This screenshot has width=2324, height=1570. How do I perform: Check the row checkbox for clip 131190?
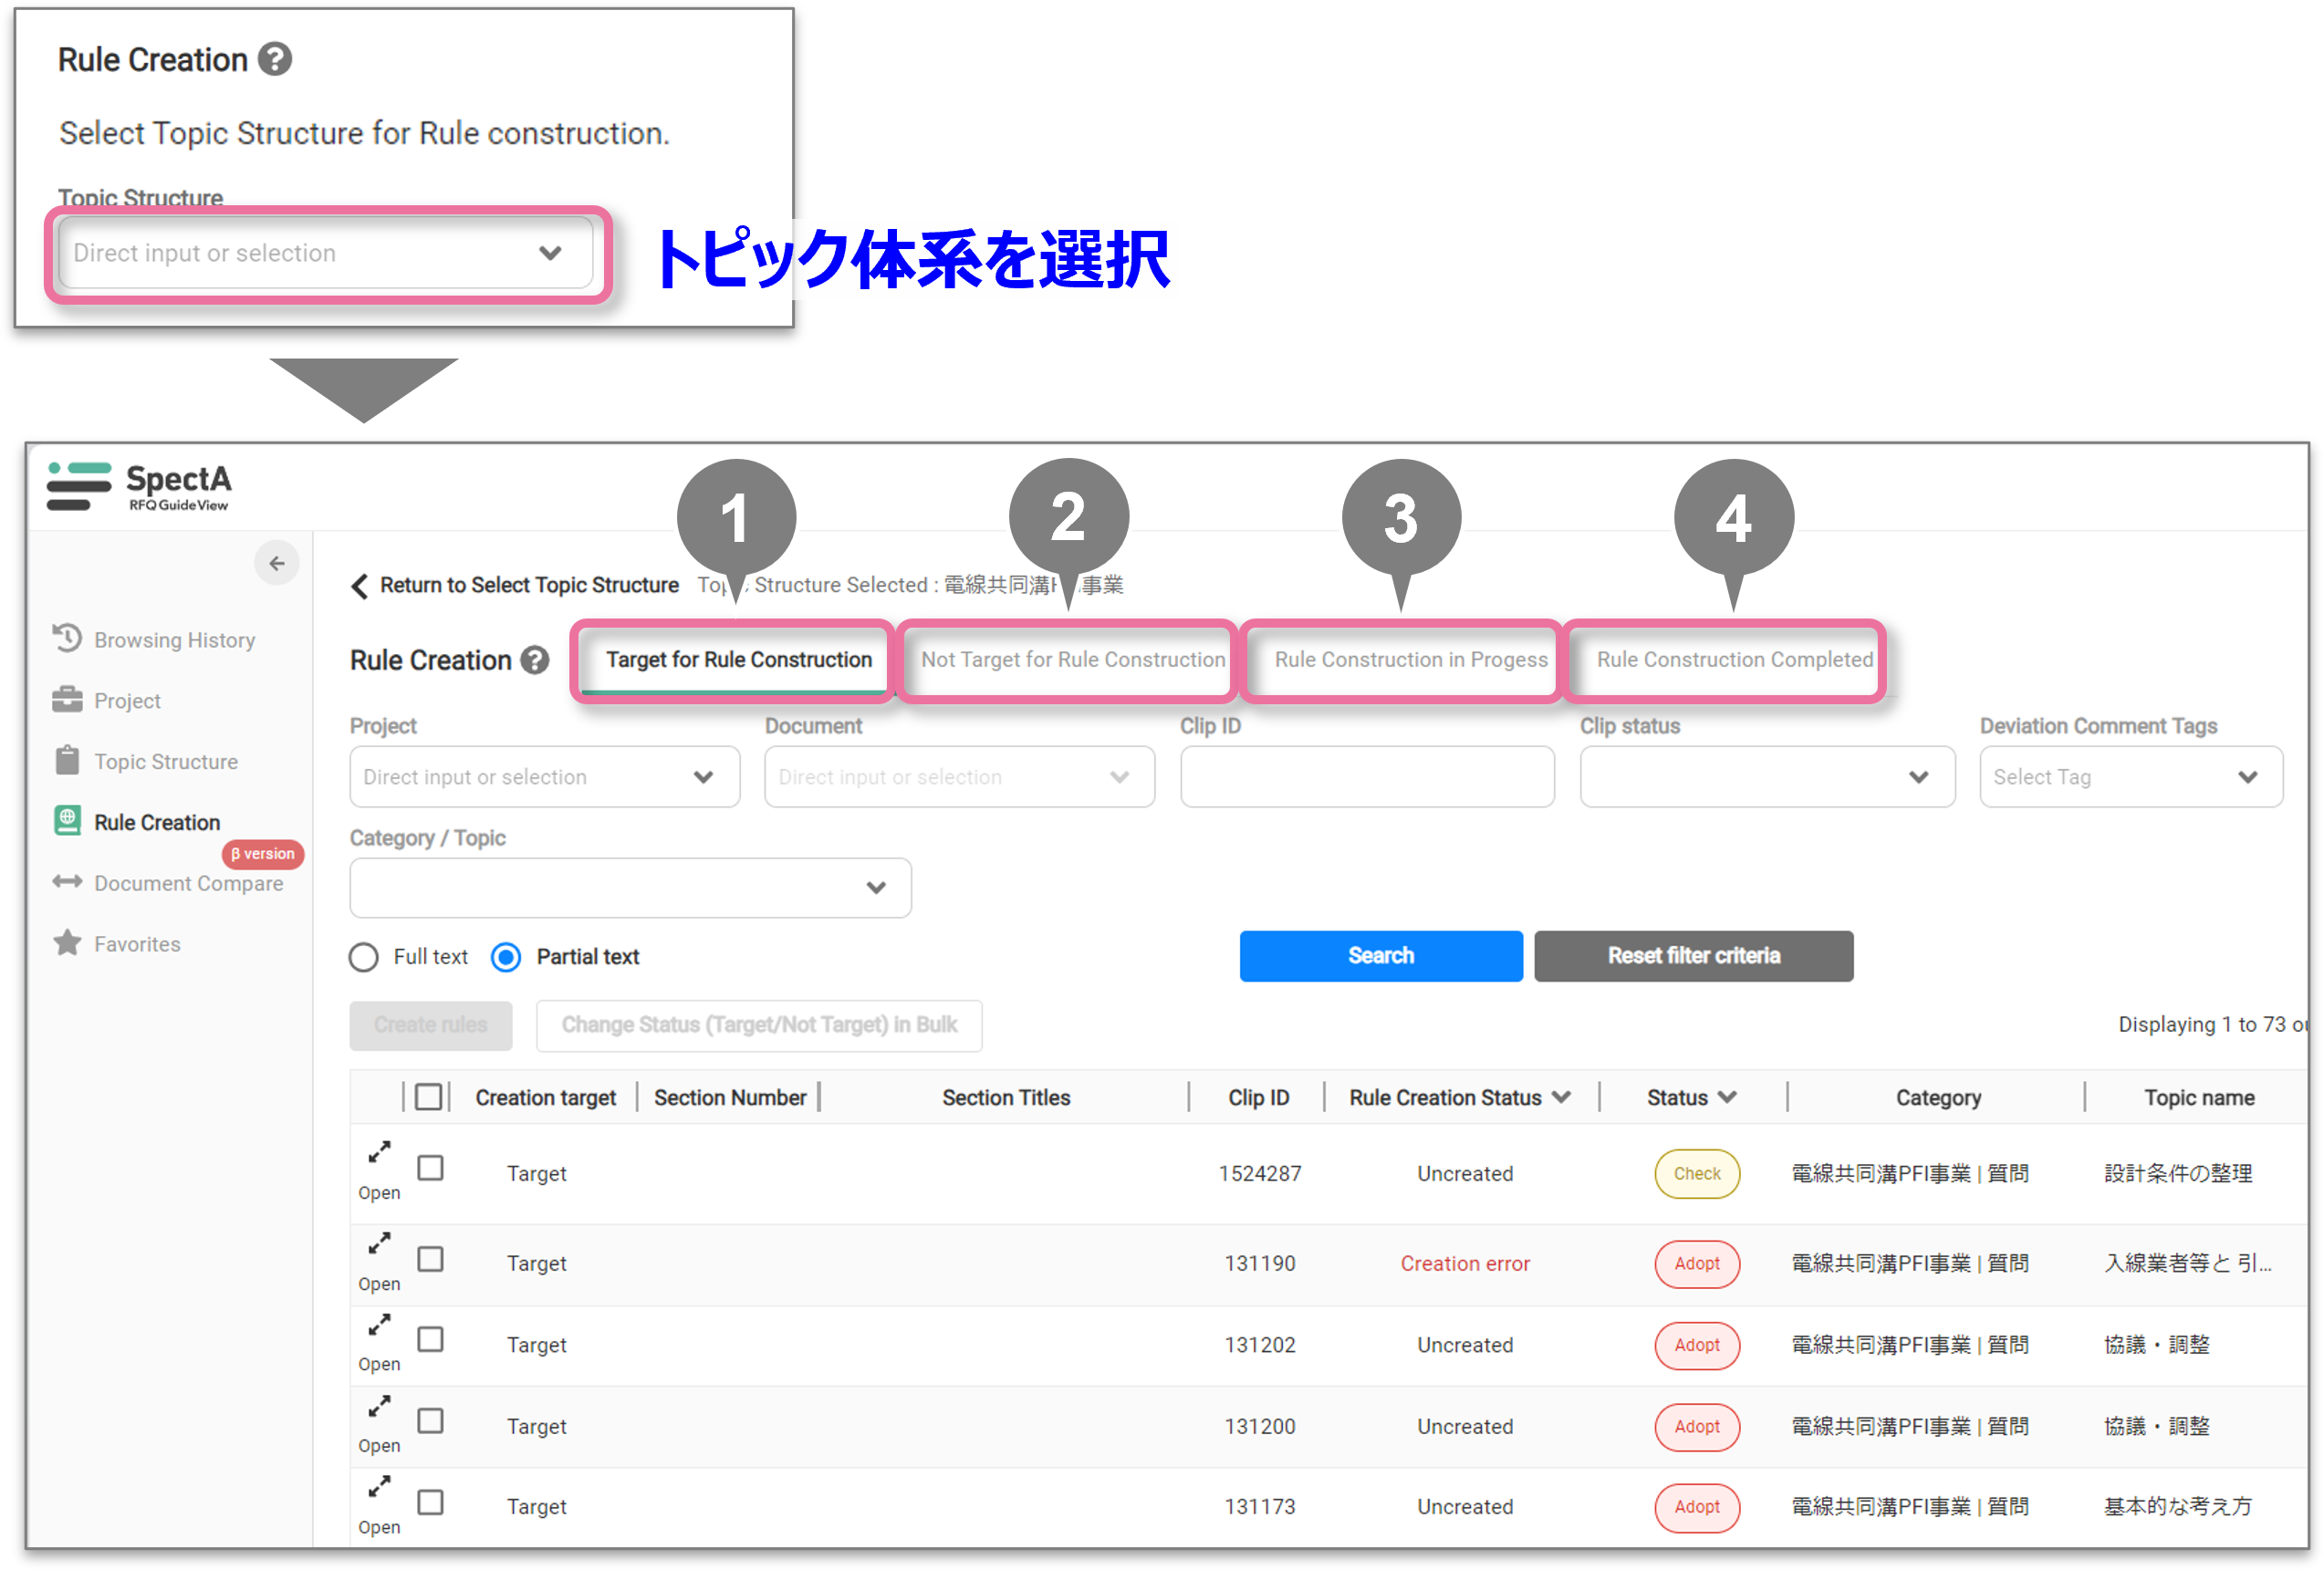pyautogui.click(x=431, y=1259)
